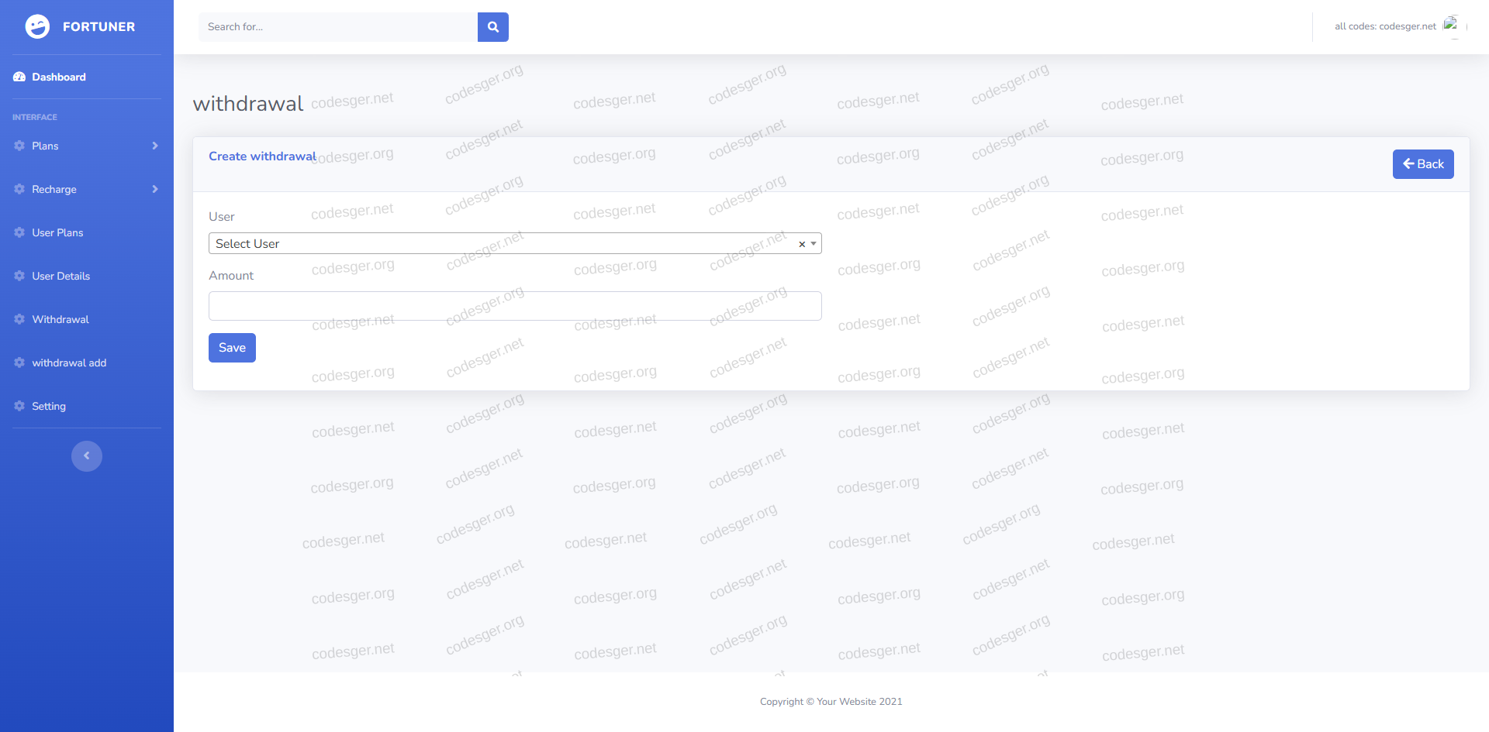Click the magnifier search button
Screen dimensions: 1489x732
click(493, 27)
